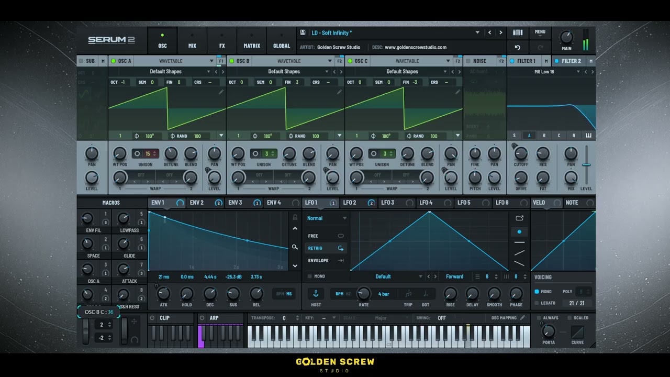Select FREE LFO trigger mode
670x377 pixels.
pos(326,236)
